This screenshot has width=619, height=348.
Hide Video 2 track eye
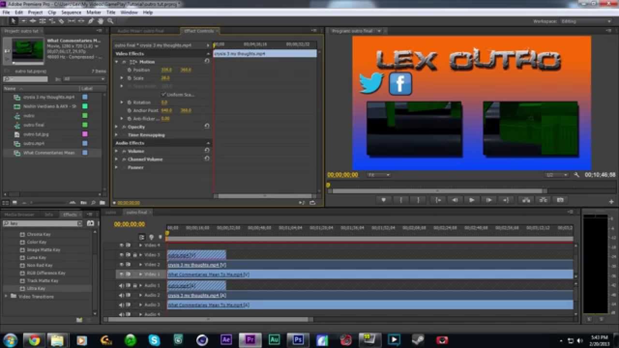(x=121, y=264)
